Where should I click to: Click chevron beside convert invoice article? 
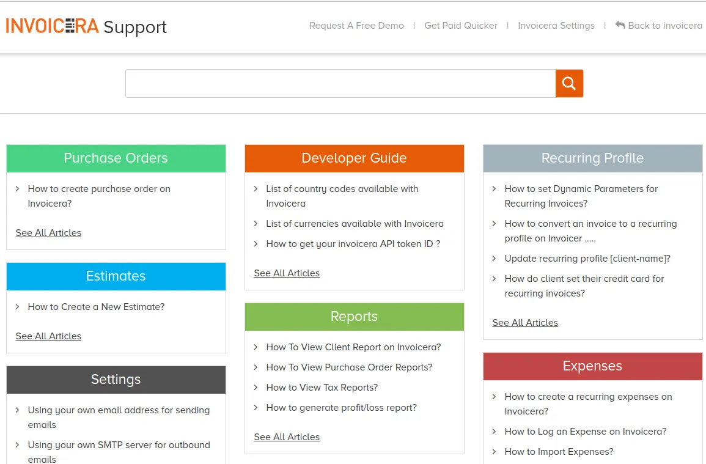[x=494, y=223]
